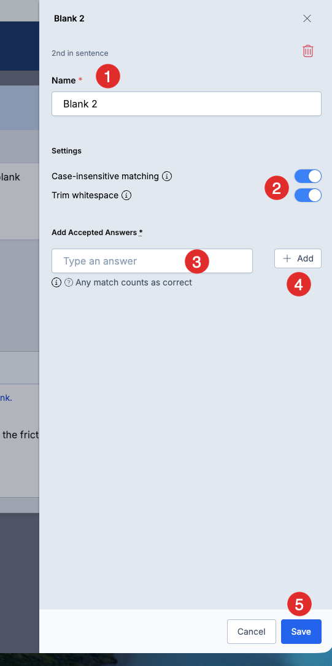Click into the Name field containing Blank 2
The width and height of the screenshot is (332, 666).
(187, 104)
